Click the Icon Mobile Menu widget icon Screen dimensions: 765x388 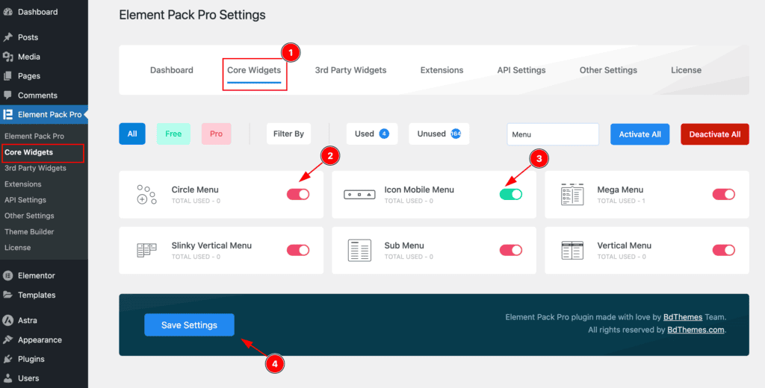click(359, 195)
